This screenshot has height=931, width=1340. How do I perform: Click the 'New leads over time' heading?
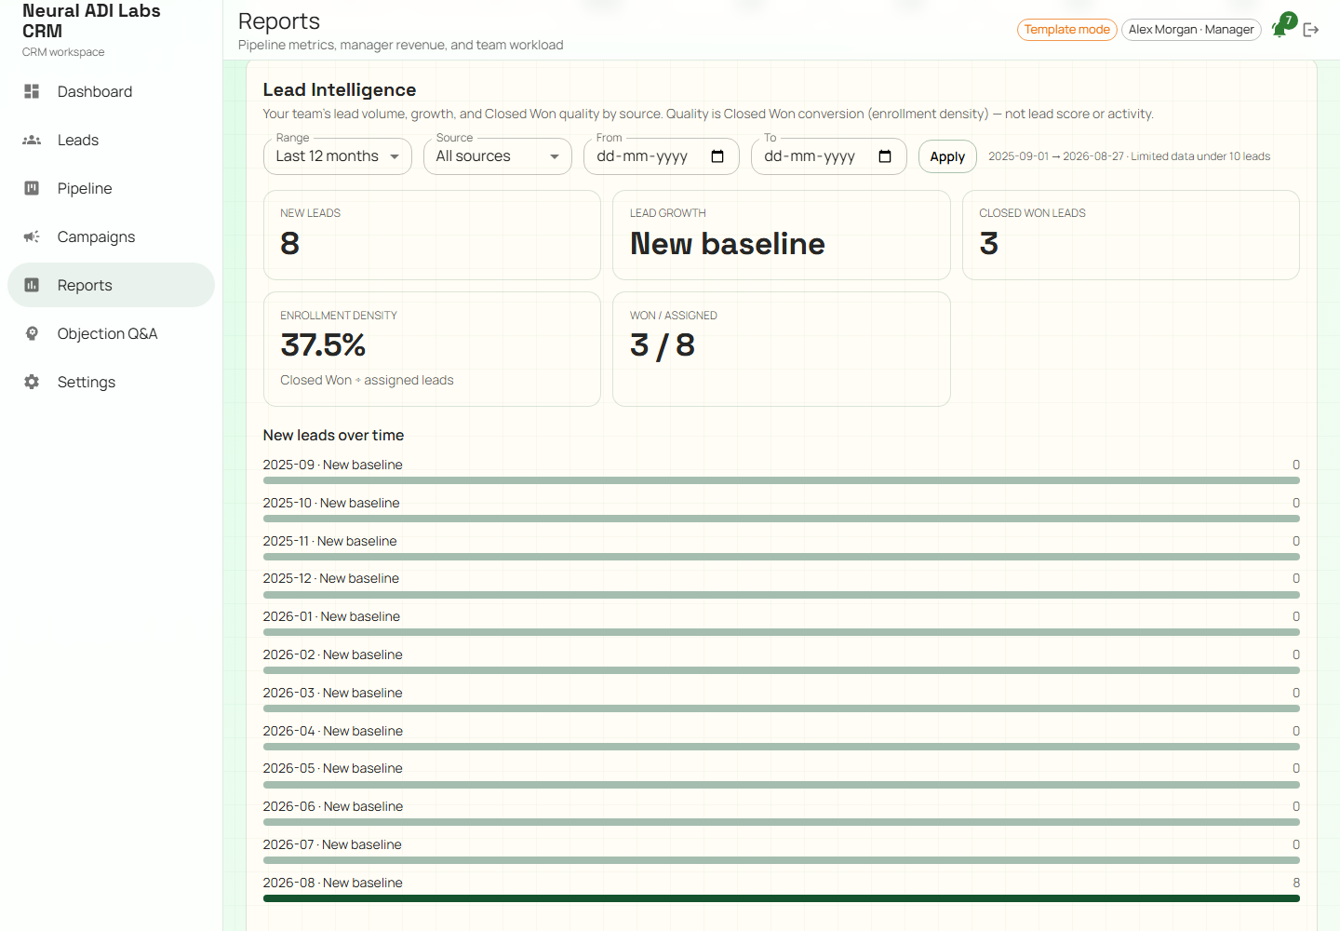pos(333,435)
